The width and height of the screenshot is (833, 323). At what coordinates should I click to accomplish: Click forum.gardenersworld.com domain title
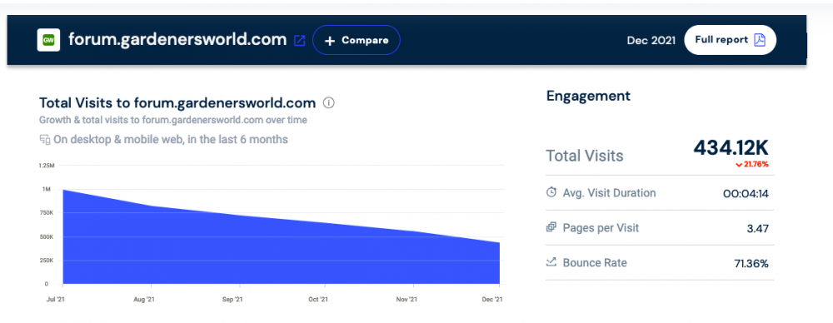pos(177,40)
